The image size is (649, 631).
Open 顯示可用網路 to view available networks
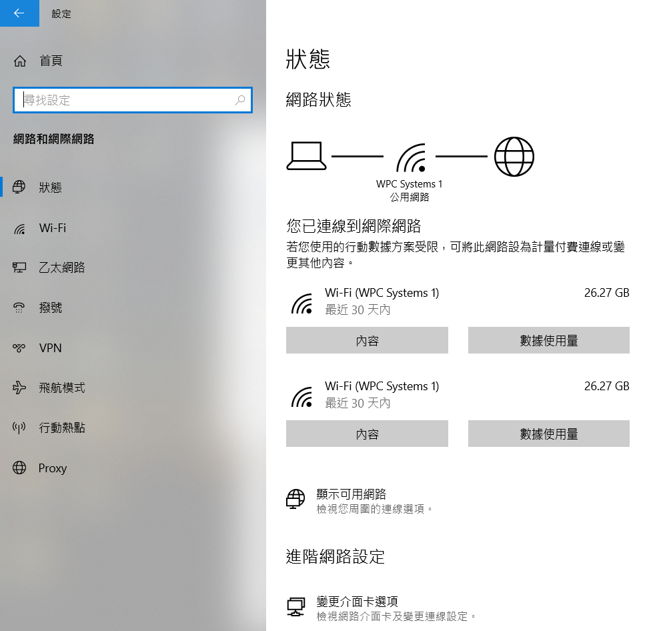[351, 494]
